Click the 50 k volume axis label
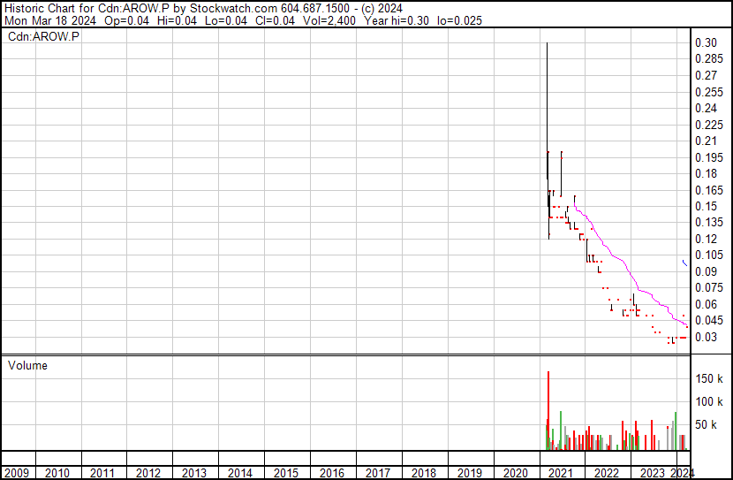 [709, 425]
